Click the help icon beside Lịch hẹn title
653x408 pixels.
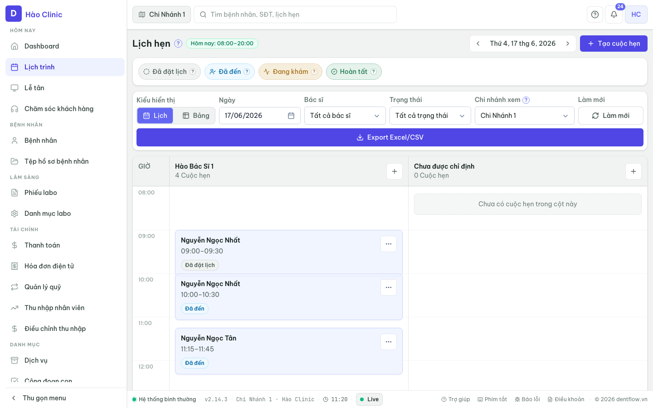[x=178, y=44]
